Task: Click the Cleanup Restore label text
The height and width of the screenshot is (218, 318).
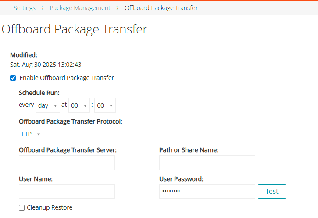Action: [x=50, y=207]
